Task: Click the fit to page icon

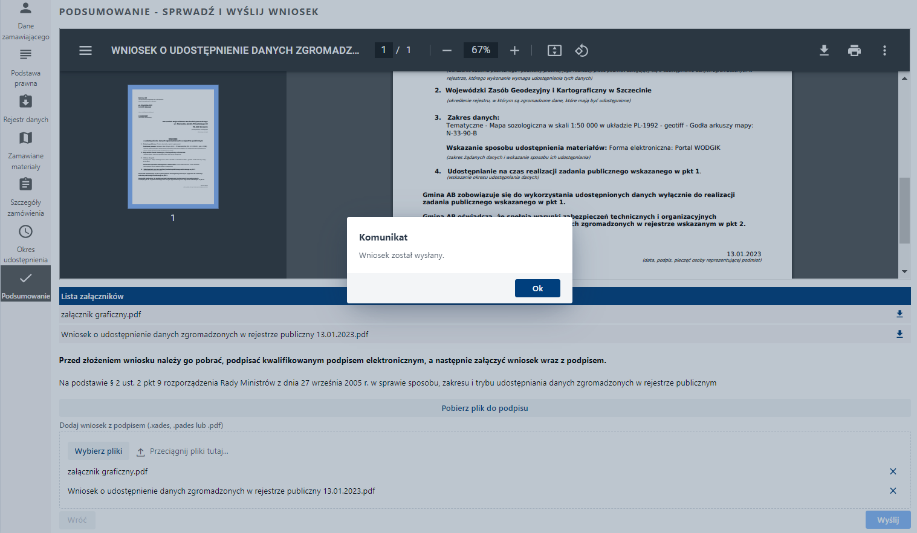Action: click(554, 51)
